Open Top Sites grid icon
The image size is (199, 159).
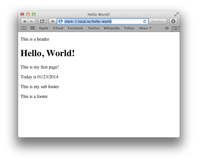pos(32,28)
